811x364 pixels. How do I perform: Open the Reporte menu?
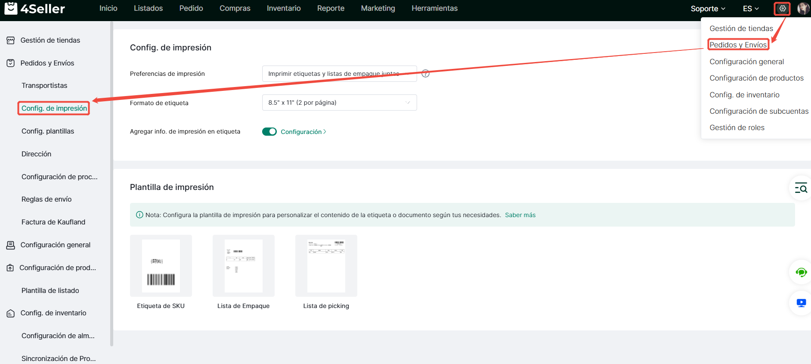(331, 8)
